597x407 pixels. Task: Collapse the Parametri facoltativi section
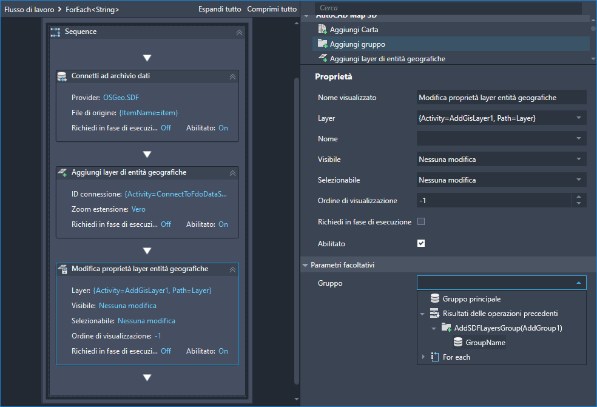305,265
